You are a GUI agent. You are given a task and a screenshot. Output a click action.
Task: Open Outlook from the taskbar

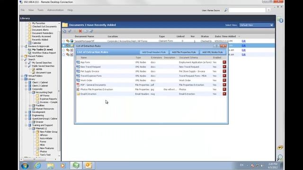click(89, 165)
